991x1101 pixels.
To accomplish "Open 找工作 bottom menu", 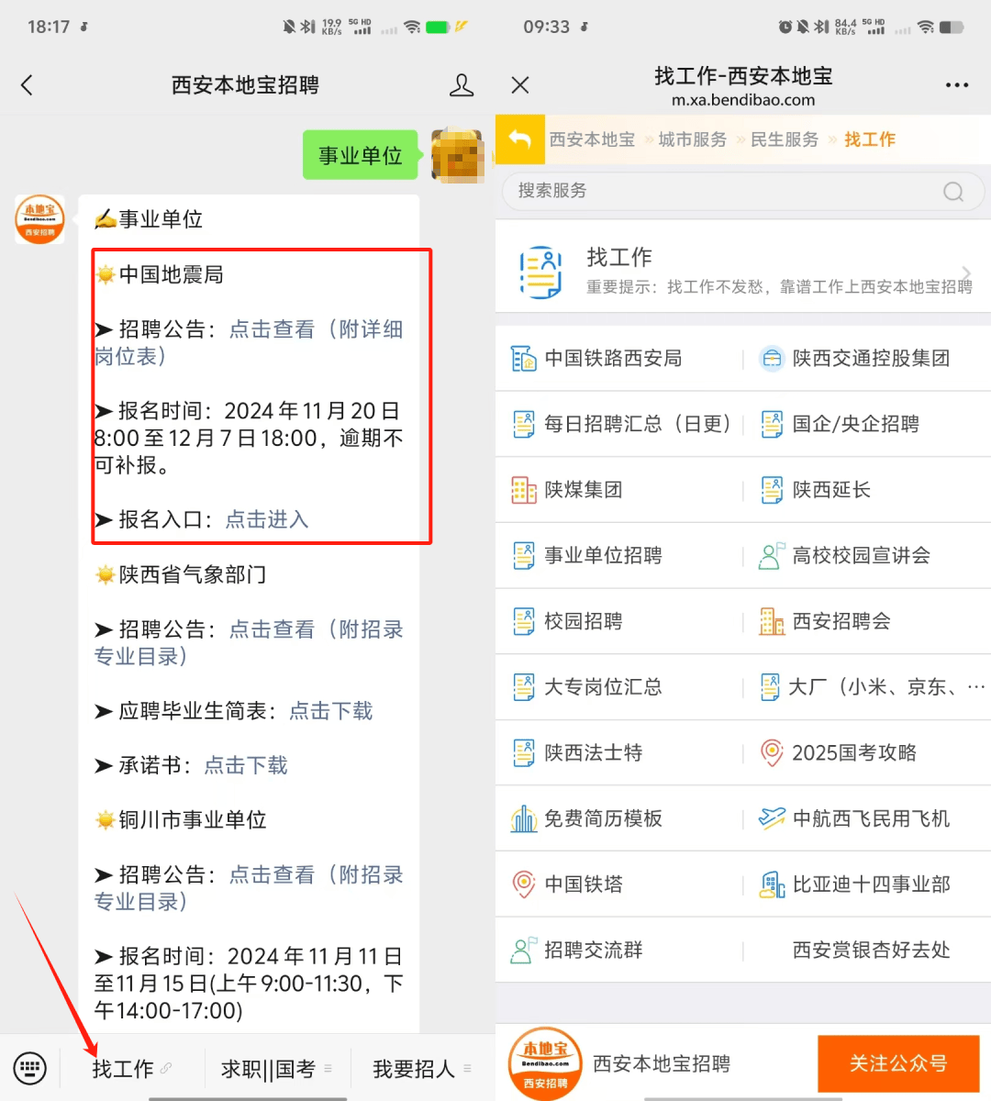I will point(131,1069).
